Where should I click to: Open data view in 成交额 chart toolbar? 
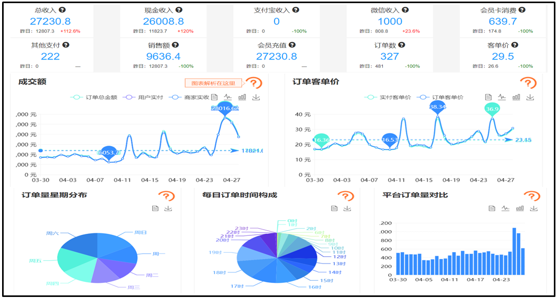[x=214, y=97]
